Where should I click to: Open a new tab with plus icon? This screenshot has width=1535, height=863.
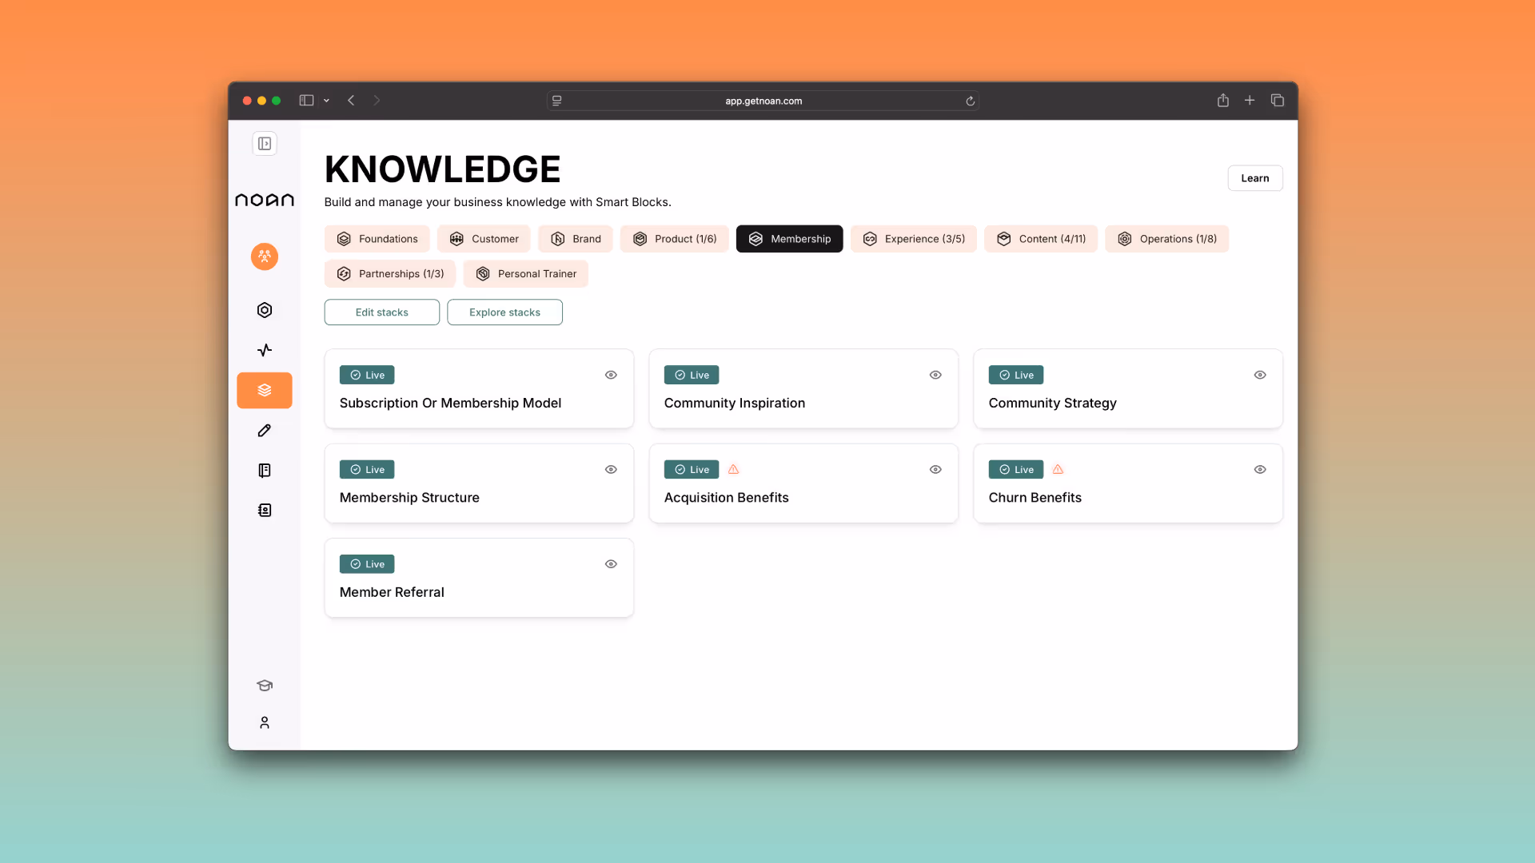point(1250,101)
